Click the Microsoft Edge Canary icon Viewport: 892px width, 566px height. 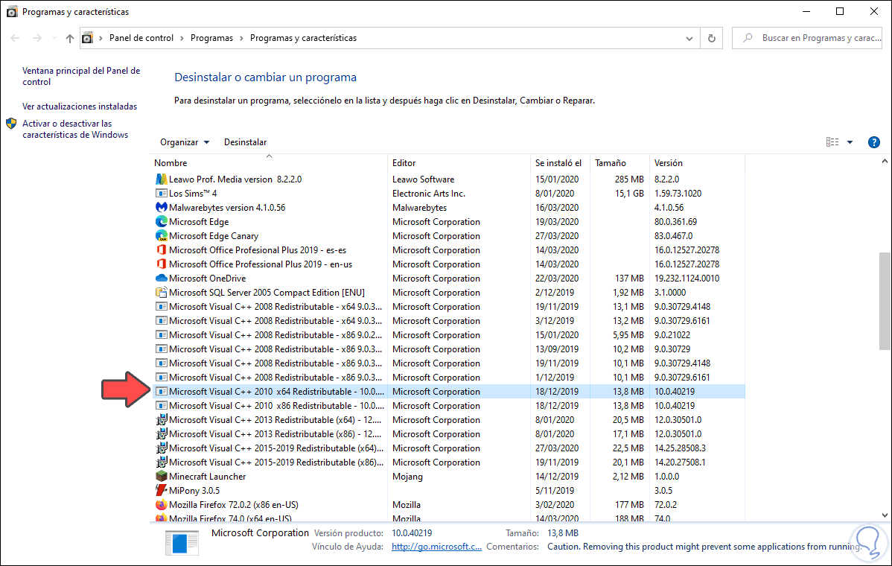pyautogui.click(x=162, y=236)
